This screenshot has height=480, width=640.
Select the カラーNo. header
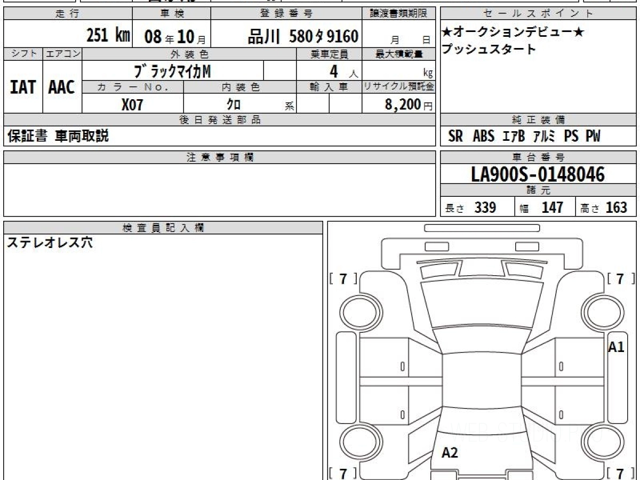coord(133,87)
